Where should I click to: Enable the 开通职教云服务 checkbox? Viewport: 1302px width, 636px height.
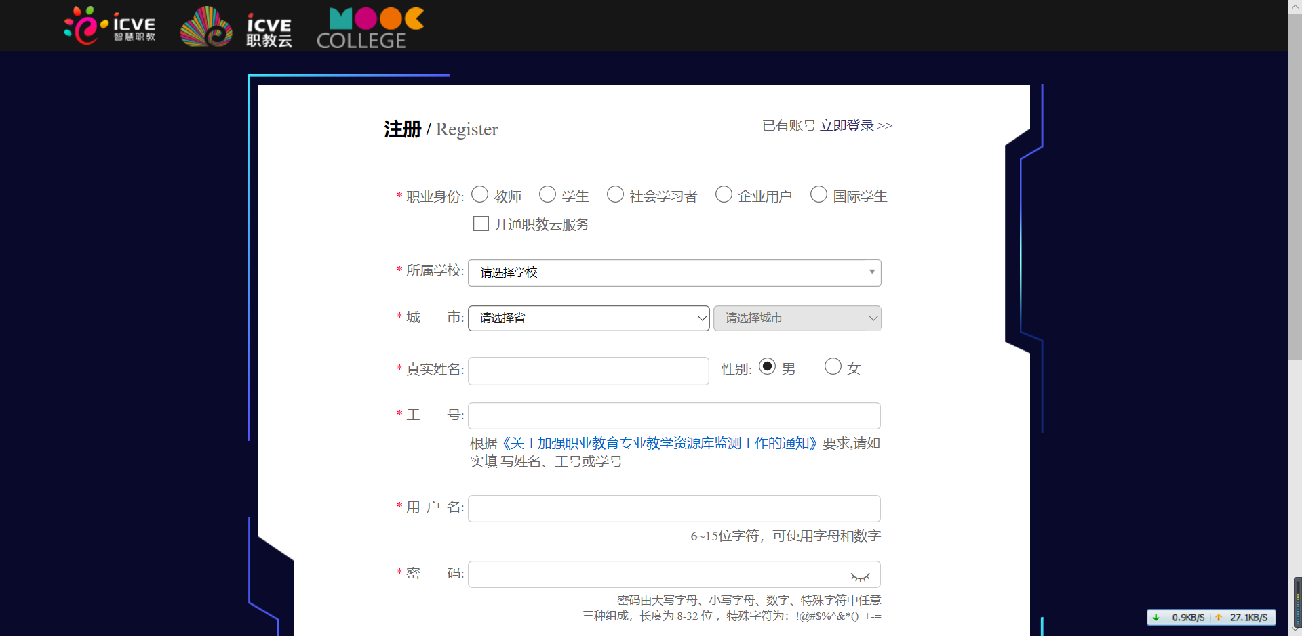tap(481, 224)
